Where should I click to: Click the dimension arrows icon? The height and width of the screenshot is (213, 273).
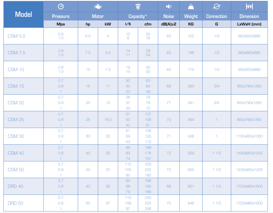249,6
